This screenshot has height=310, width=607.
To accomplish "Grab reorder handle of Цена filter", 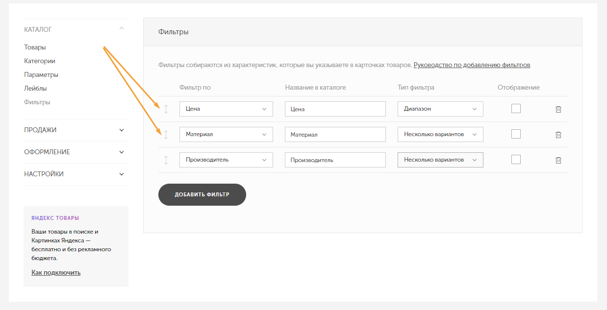I will [x=166, y=109].
